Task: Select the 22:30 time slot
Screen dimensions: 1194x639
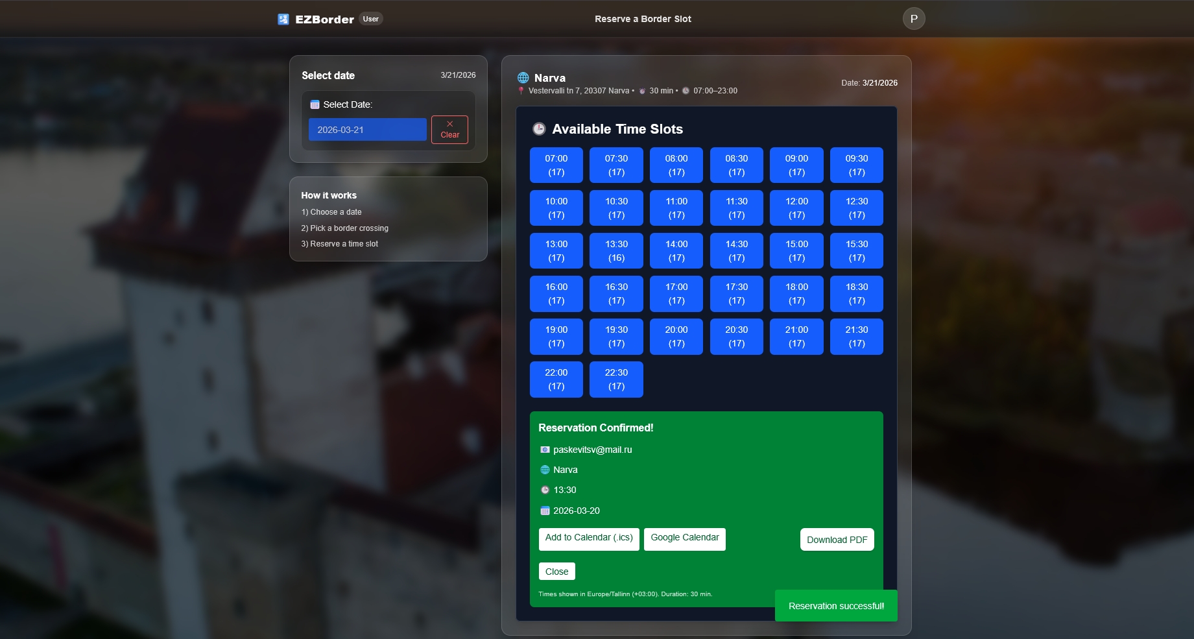Action: [x=616, y=379]
